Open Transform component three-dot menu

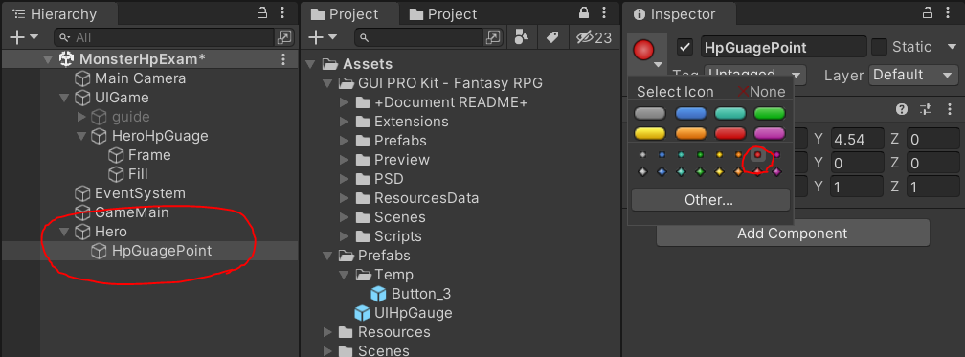click(x=950, y=109)
